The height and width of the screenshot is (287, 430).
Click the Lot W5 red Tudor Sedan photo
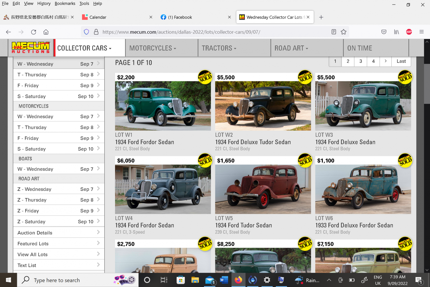(x=263, y=189)
